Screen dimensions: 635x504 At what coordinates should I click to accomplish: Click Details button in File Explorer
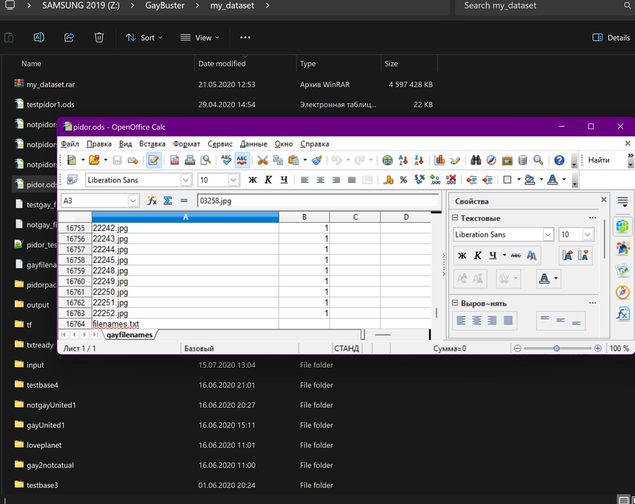tap(611, 38)
